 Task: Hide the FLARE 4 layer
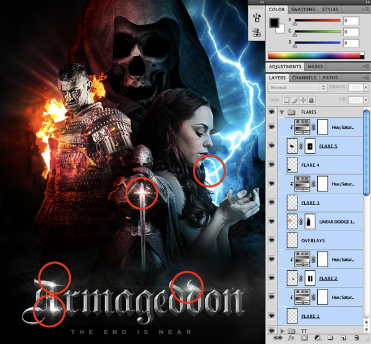[x=271, y=165]
